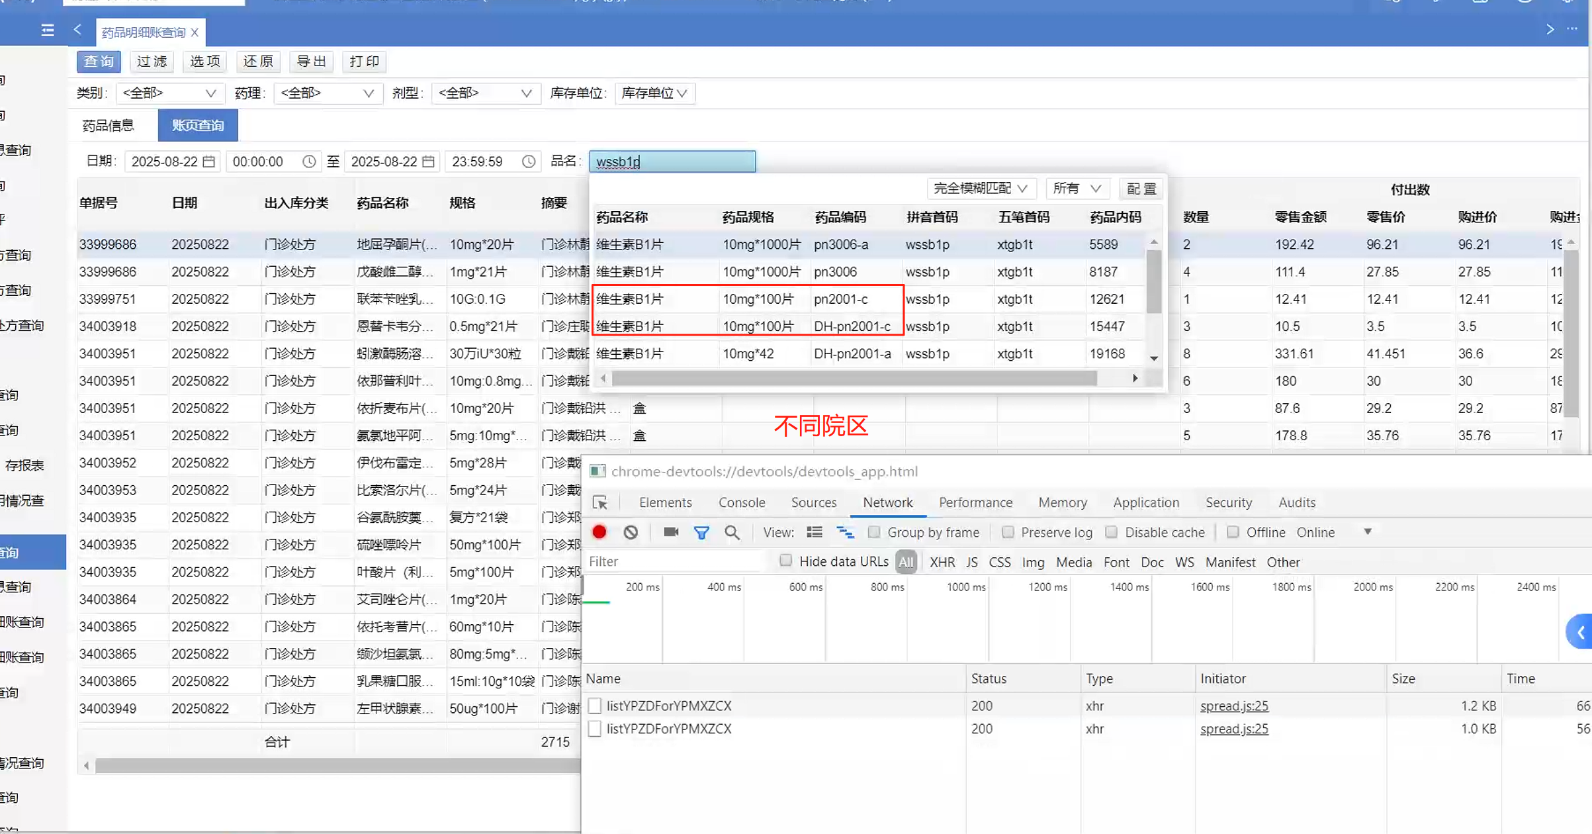Viewport: 1592px width, 834px height.
Task: Open the 库存单位 dropdown
Action: click(654, 93)
